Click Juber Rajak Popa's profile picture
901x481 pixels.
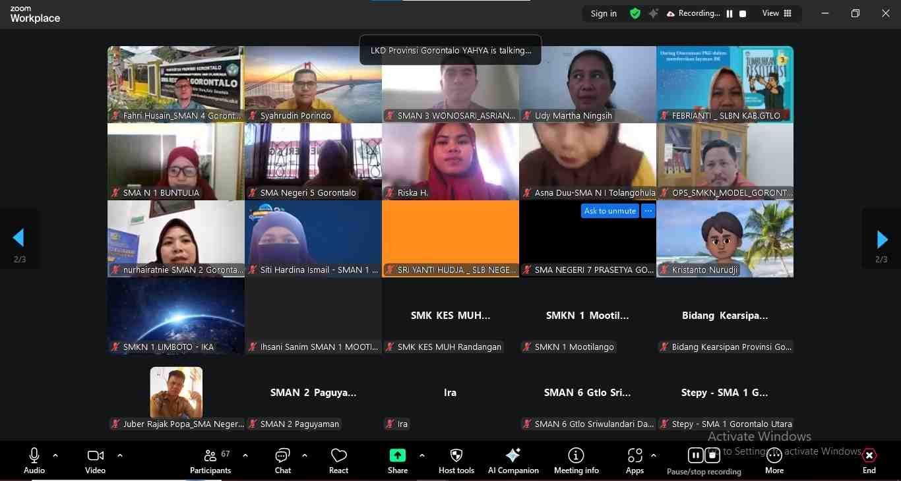point(176,393)
